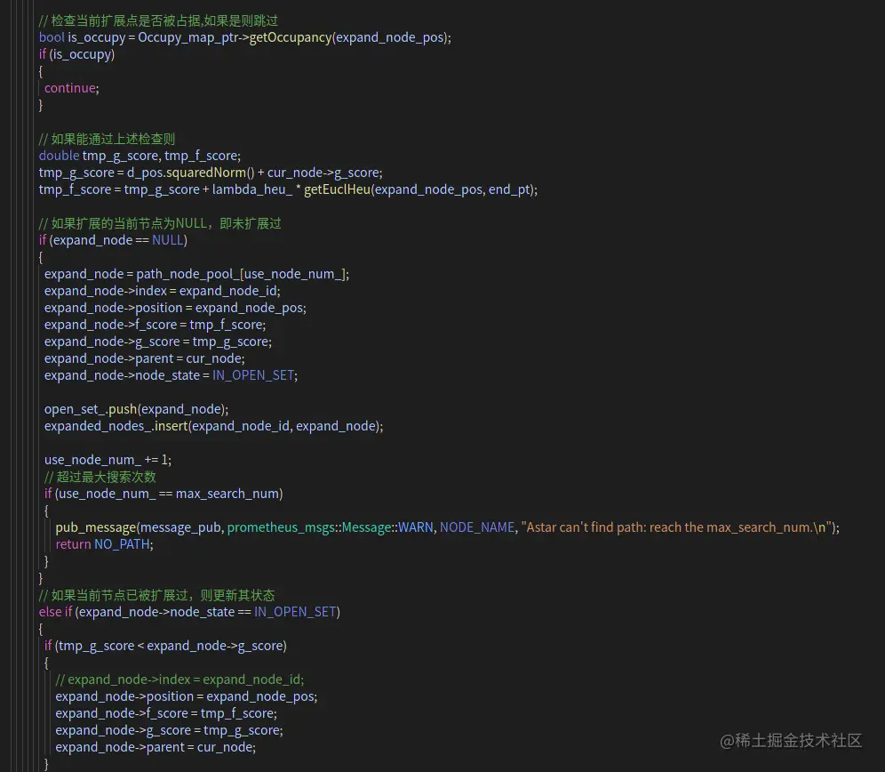The image size is (885, 772).
Task: Click the line 'if (tmp_g_score < expand_node->g_score)'
Action: pyautogui.click(x=165, y=646)
